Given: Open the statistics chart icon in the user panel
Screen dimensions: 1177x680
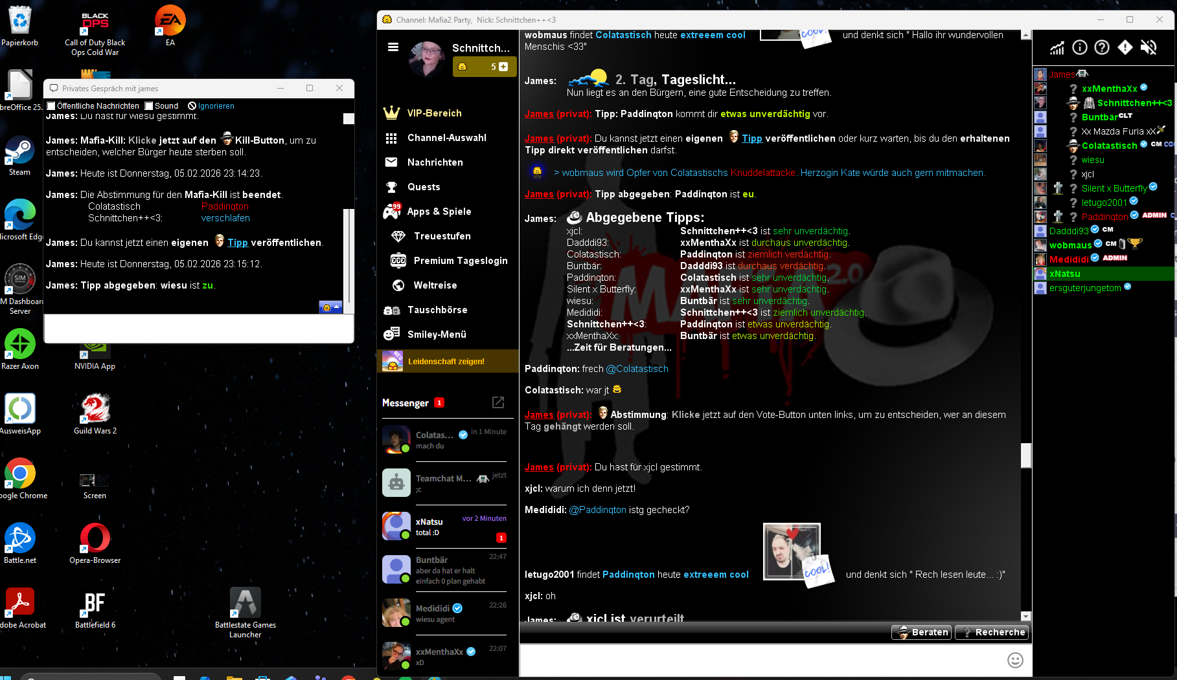Looking at the screenshot, I should click(x=1057, y=47).
